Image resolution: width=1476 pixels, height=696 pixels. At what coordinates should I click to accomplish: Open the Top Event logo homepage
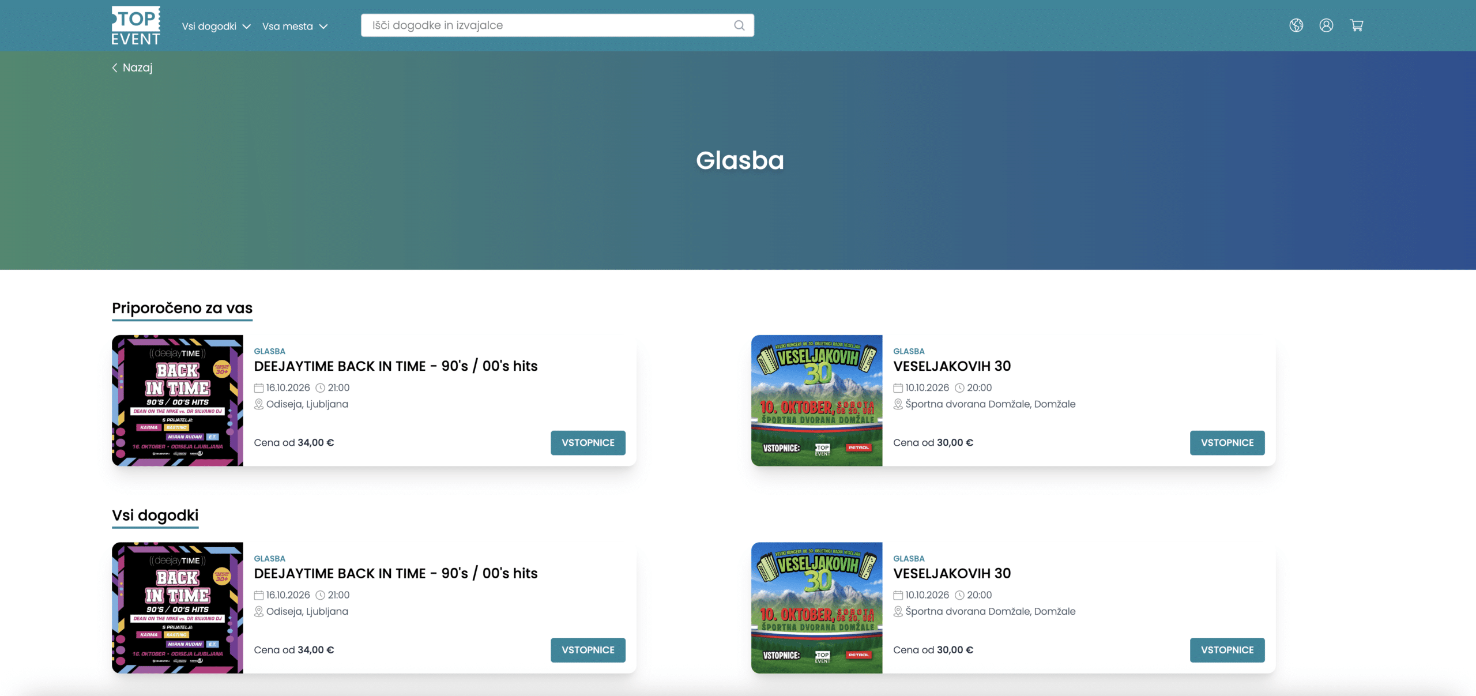(136, 25)
